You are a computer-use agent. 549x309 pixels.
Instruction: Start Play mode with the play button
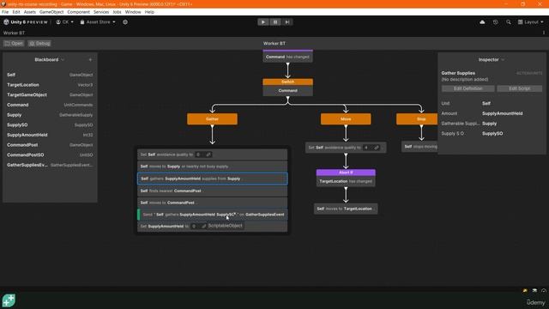click(x=263, y=22)
